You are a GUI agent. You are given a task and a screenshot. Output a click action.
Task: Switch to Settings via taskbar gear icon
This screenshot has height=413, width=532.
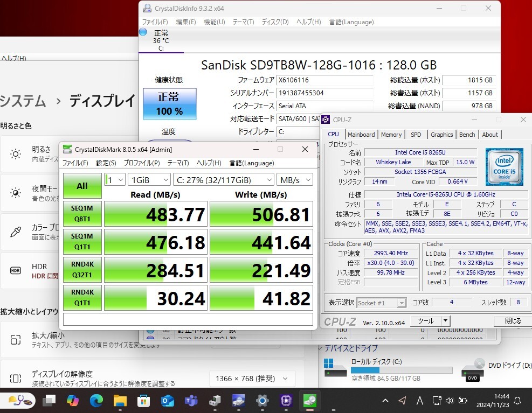[262, 401]
